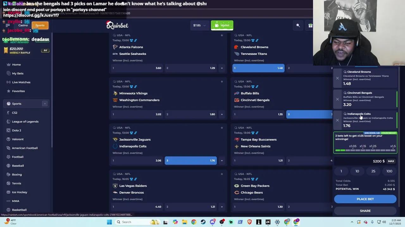
Task: Select Ice Hockey in the sports list
Action: click(20, 192)
